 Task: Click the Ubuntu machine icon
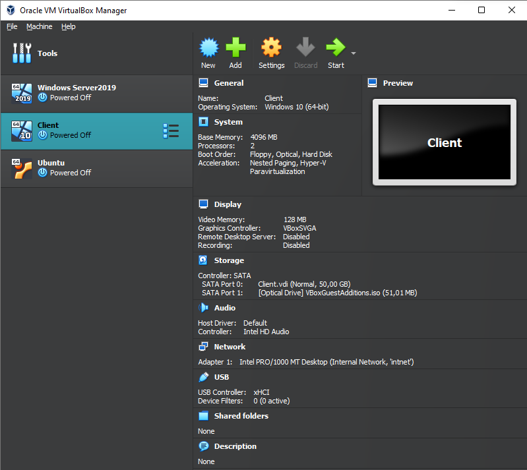pos(22,168)
